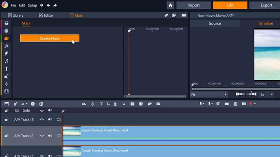
Task: Open the timeline storyboard view icon
Action: [x=7, y=104]
